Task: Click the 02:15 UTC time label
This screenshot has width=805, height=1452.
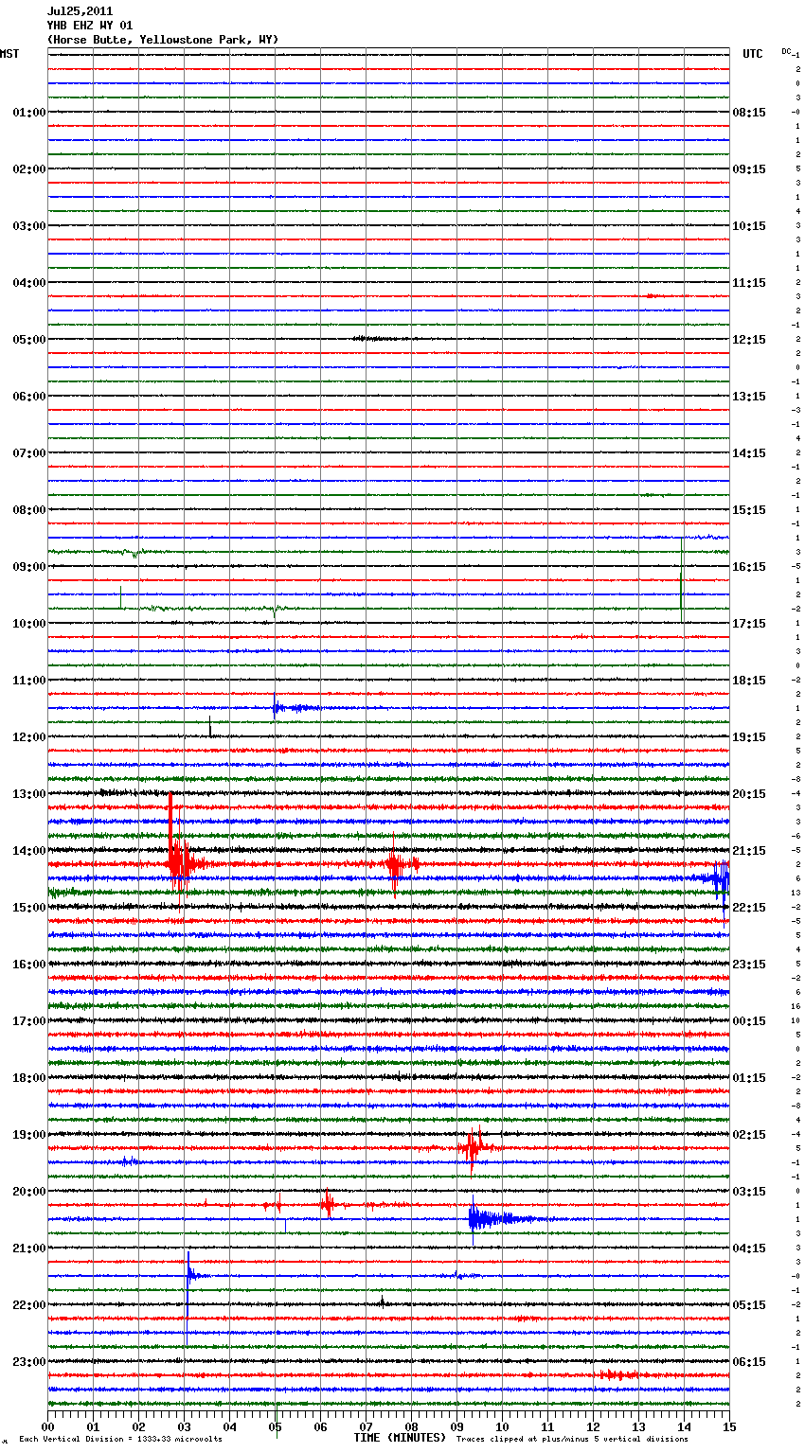Action: tap(749, 1135)
